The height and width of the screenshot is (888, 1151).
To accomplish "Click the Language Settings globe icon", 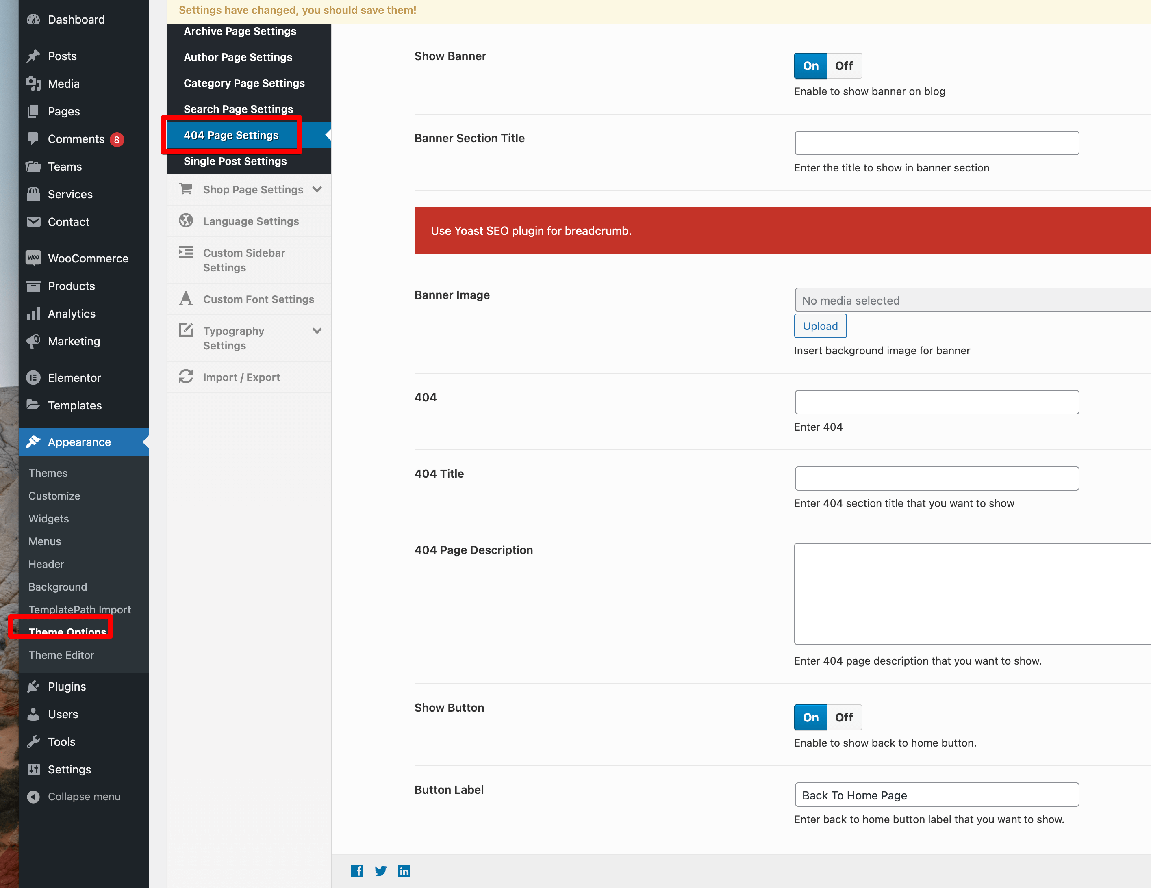I will click(x=185, y=221).
